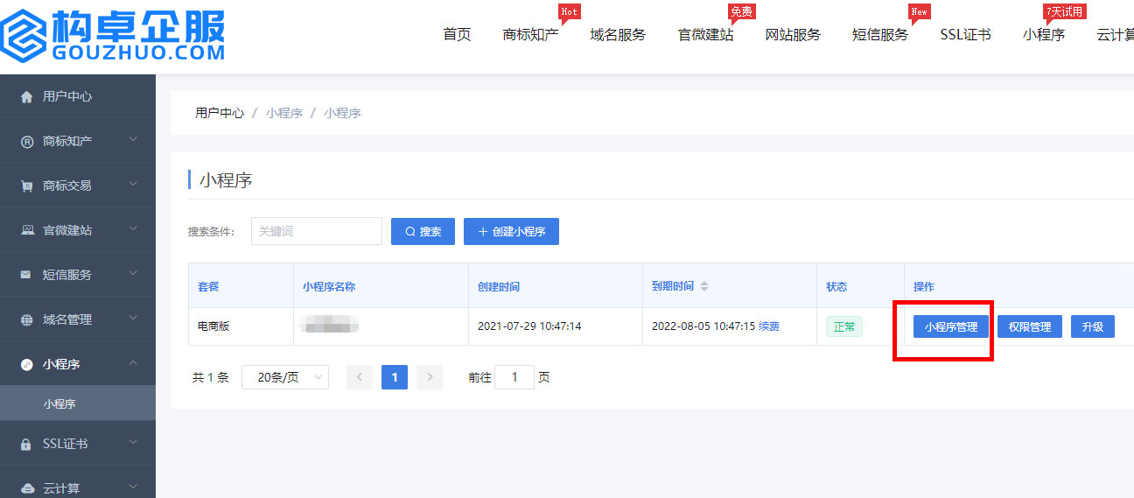1134x498 pixels.
Task: Click the 创建小程序 button
Action: [x=511, y=232]
